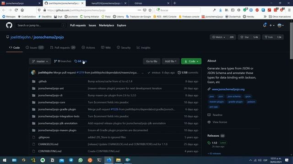Open the green Code download dropdown
Image resolution: width=293 pixels, height=164 pixels.
click(x=191, y=61)
